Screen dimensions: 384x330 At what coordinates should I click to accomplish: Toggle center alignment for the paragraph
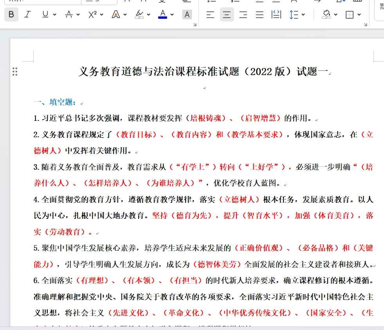pos(227,14)
